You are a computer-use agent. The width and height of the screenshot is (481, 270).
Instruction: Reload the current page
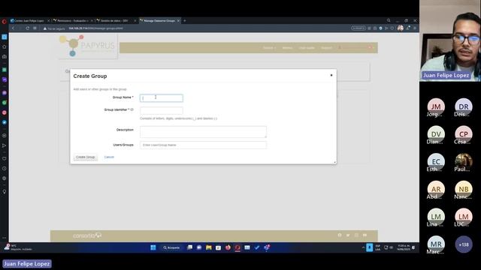[27, 28]
